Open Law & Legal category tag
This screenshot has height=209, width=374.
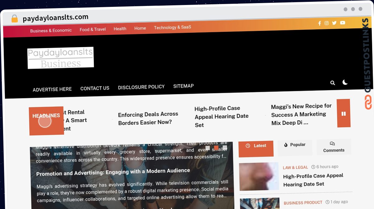point(295,168)
